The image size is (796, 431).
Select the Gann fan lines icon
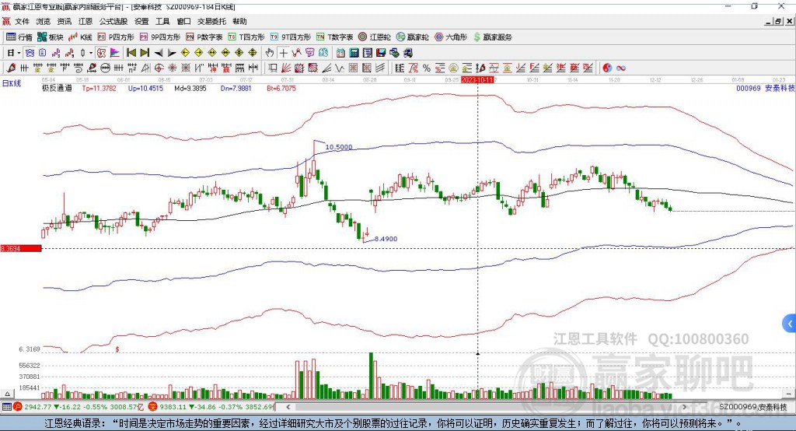click(286, 68)
